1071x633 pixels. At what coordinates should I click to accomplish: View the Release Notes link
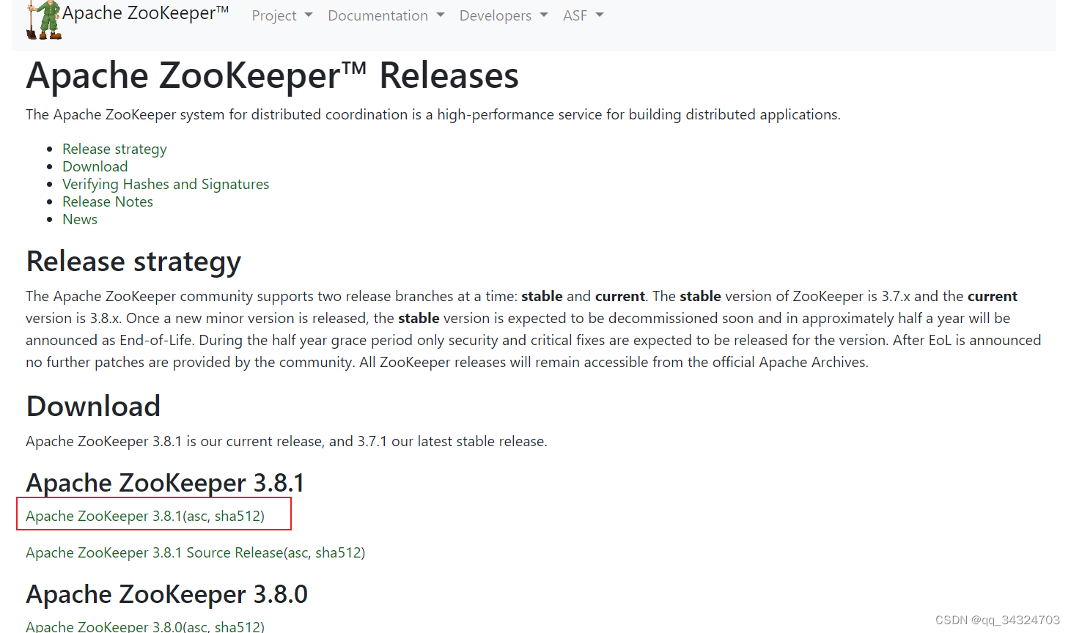click(107, 201)
